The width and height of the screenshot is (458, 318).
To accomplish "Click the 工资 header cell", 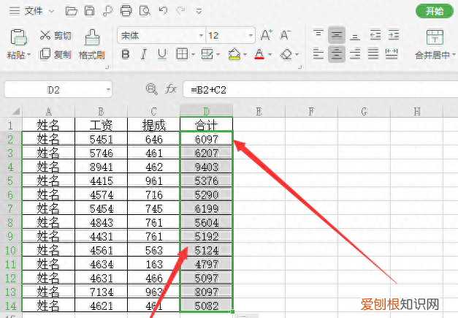I will tap(101, 125).
